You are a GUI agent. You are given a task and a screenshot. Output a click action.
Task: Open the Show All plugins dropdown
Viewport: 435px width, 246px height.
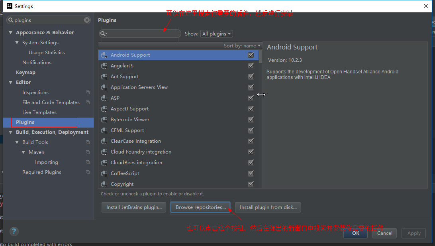click(x=216, y=33)
